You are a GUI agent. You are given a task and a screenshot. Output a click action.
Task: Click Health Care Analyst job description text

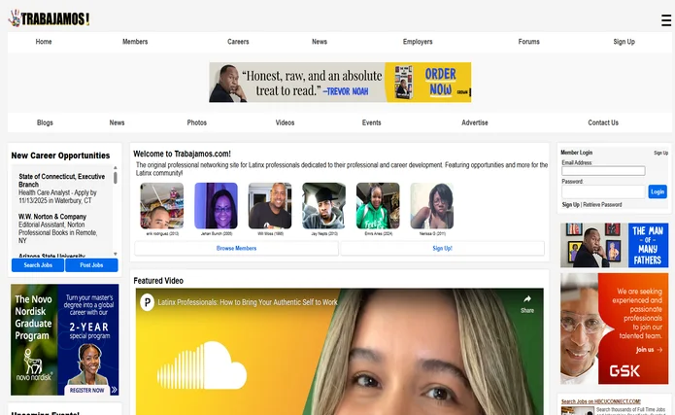pyautogui.click(x=57, y=196)
